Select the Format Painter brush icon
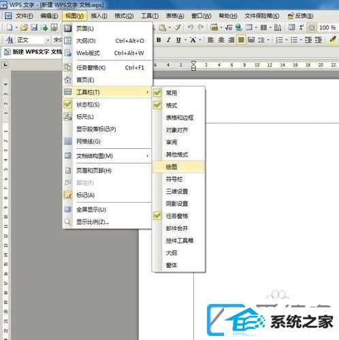339x340 pixels. (x=177, y=28)
